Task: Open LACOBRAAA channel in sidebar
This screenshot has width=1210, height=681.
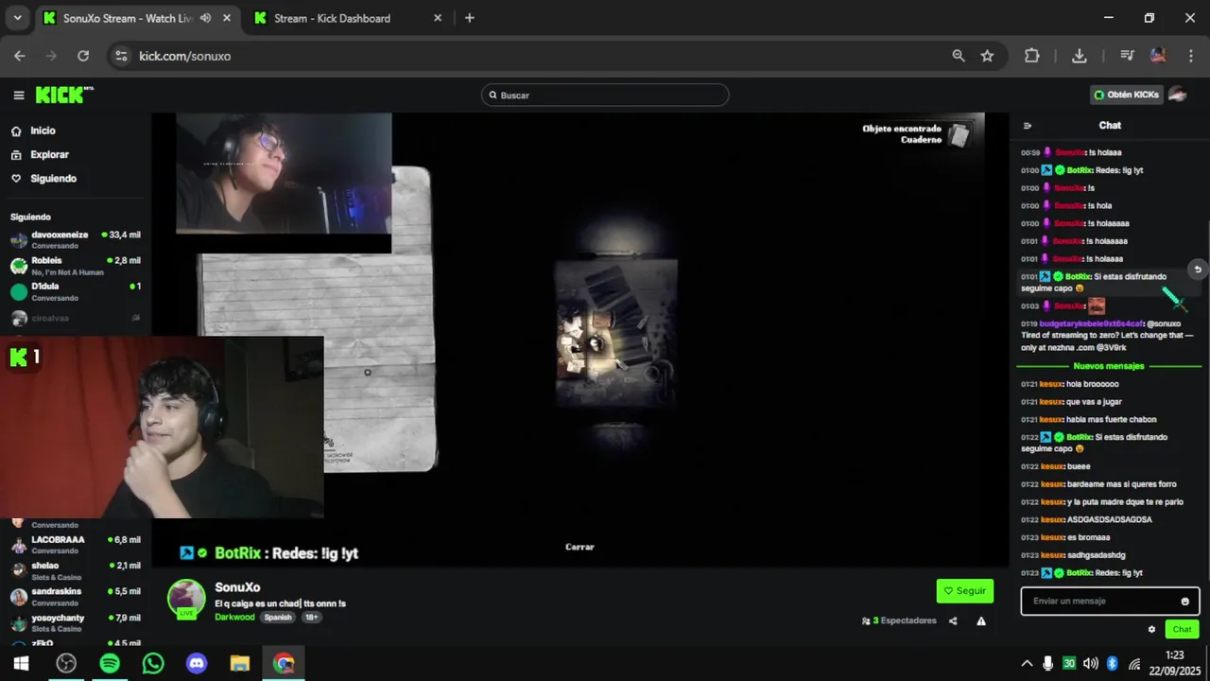Action: tap(76, 545)
